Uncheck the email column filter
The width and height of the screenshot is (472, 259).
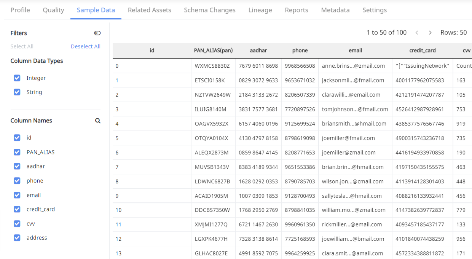tap(17, 195)
